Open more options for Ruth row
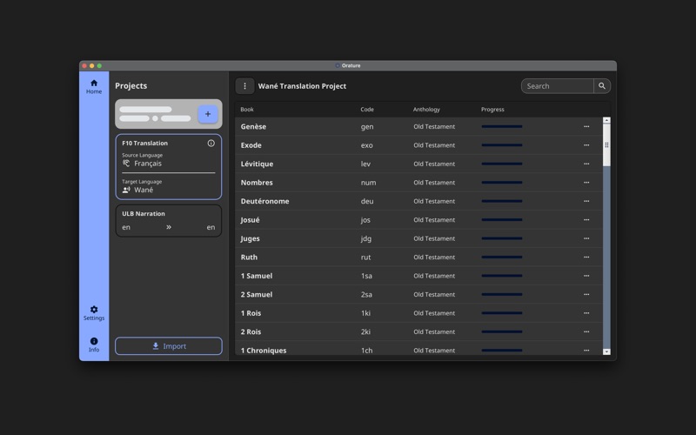This screenshot has height=435, width=696. 586,257
